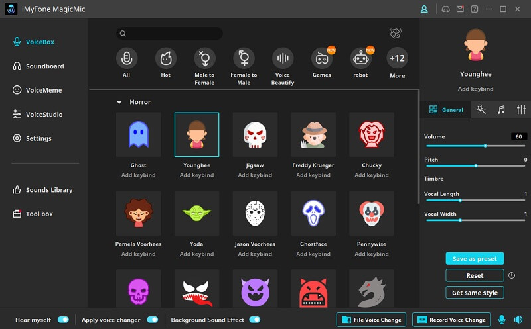Viewport: 531px width, 329px height.
Task: Collapse the Horror section
Action: pyautogui.click(x=119, y=102)
